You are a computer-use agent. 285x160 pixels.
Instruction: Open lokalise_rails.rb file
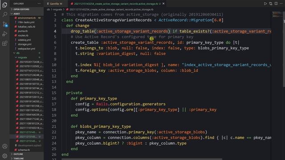click(27, 27)
